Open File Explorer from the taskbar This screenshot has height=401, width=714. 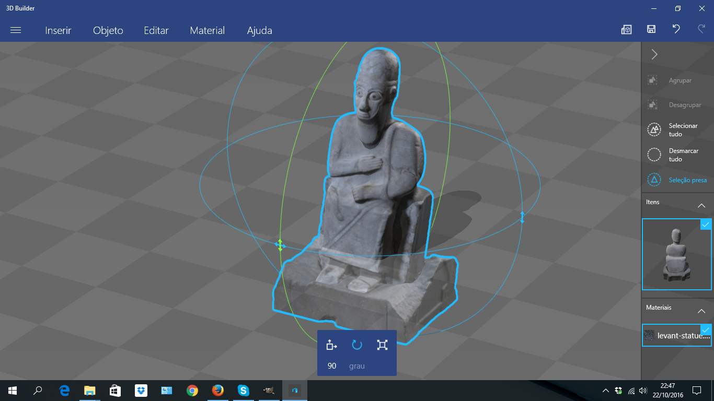(x=90, y=391)
